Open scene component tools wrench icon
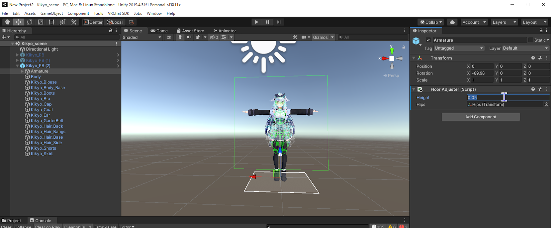 point(295,37)
